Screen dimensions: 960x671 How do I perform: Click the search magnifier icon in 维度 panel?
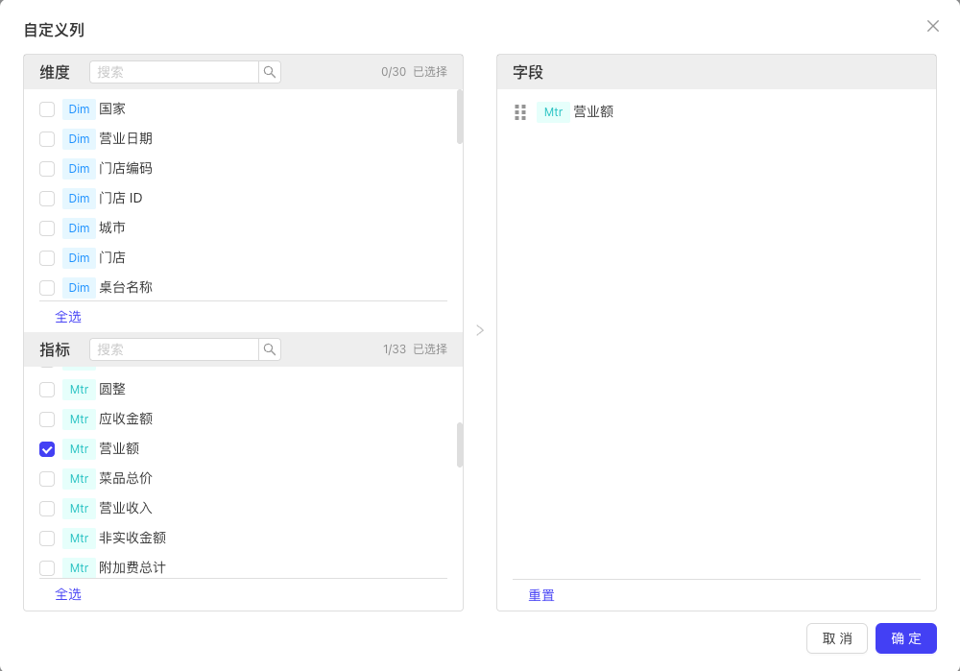tap(270, 72)
